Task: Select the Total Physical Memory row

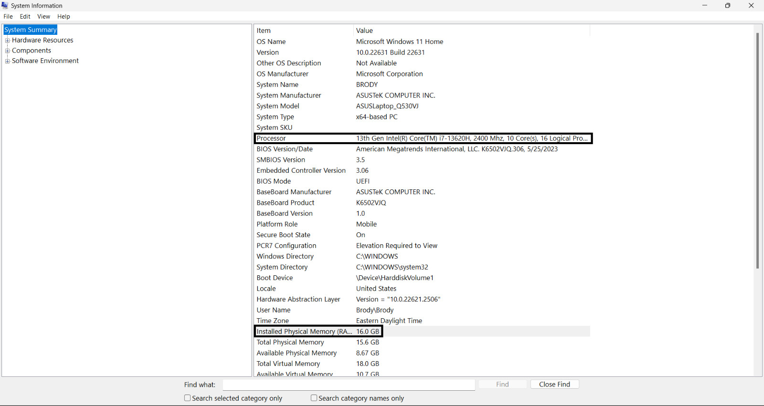Action: click(x=423, y=342)
